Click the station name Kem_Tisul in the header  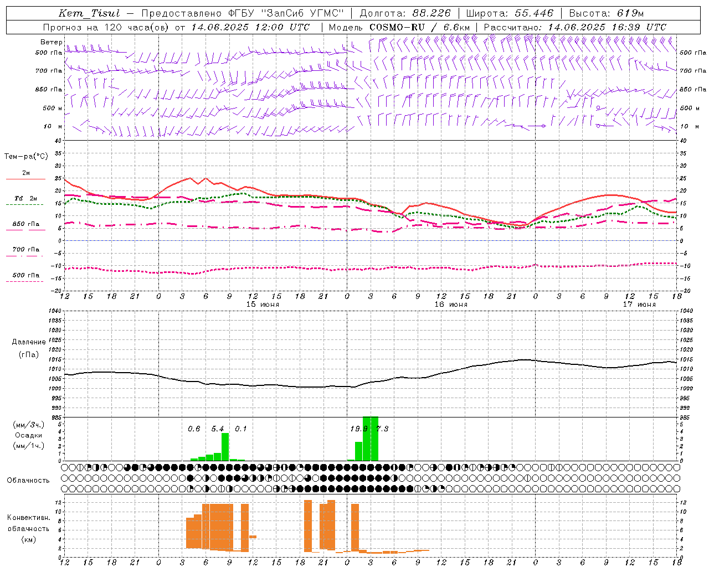[89, 13]
